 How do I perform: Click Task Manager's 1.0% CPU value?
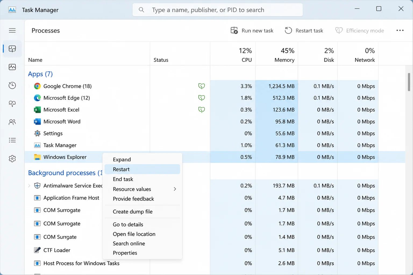pos(246,145)
